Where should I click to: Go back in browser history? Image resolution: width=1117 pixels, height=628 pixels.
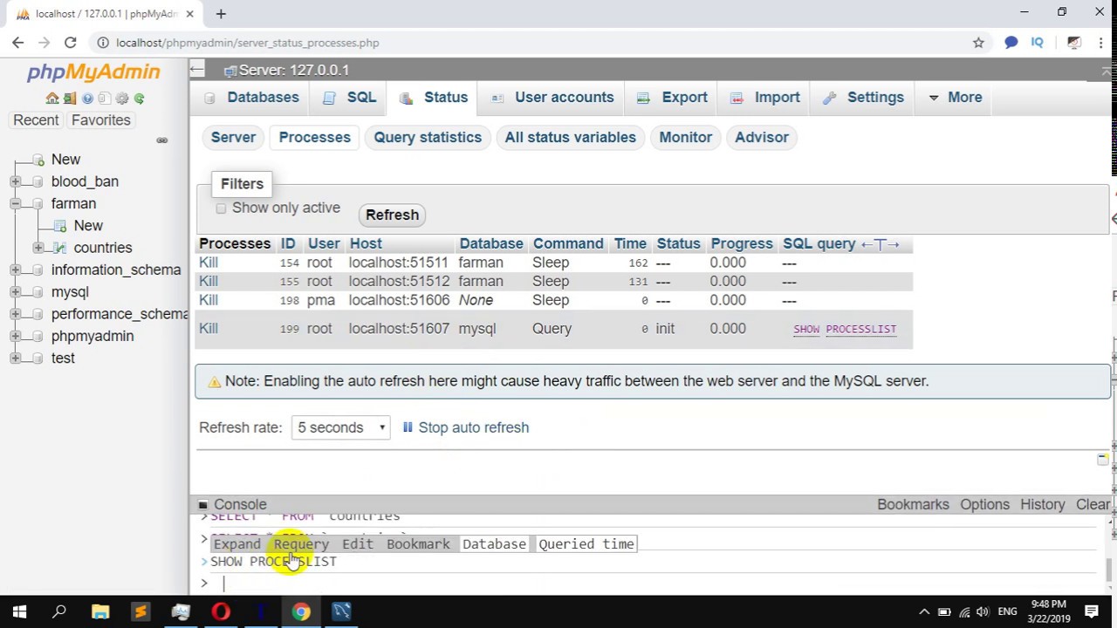pyautogui.click(x=18, y=43)
